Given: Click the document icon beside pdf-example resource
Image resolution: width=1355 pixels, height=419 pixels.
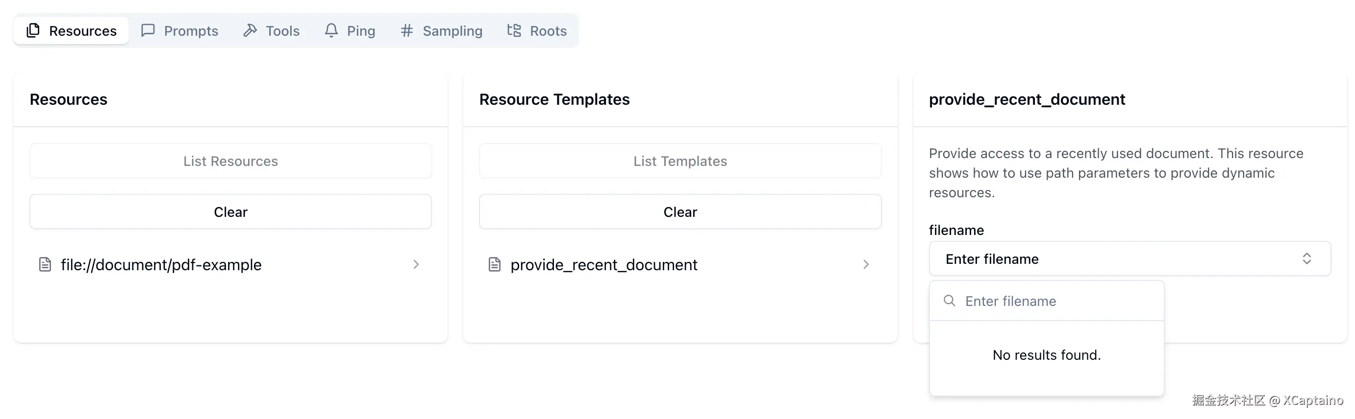Looking at the screenshot, I should coord(45,265).
